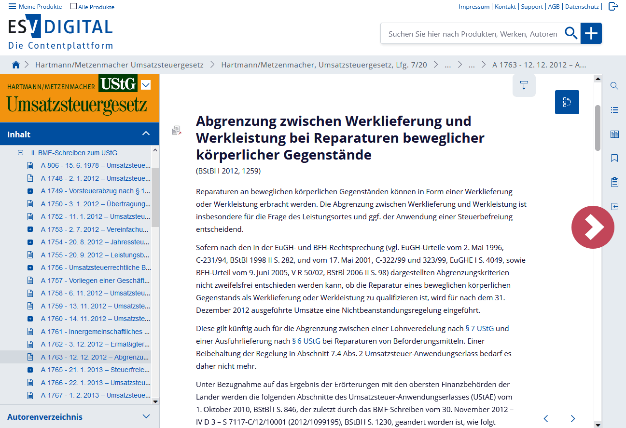
Task: Open document A 1766 - 22. 1. 2013
Action: (x=96, y=383)
